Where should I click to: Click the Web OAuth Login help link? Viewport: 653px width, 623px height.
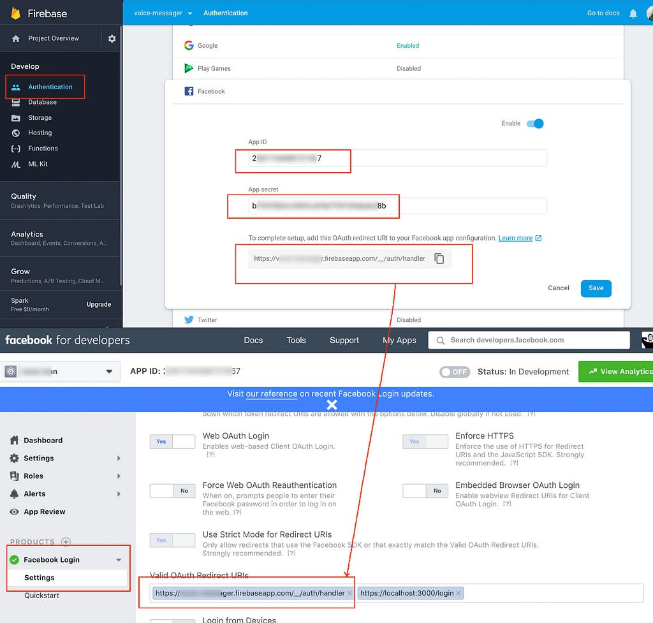click(x=210, y=455)
